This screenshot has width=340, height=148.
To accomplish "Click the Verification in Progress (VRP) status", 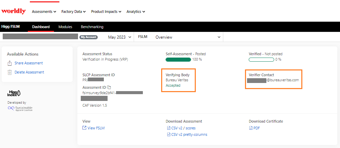I will tap(106, 60).
